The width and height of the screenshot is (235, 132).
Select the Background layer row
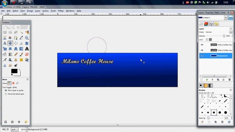coord(216,56)
